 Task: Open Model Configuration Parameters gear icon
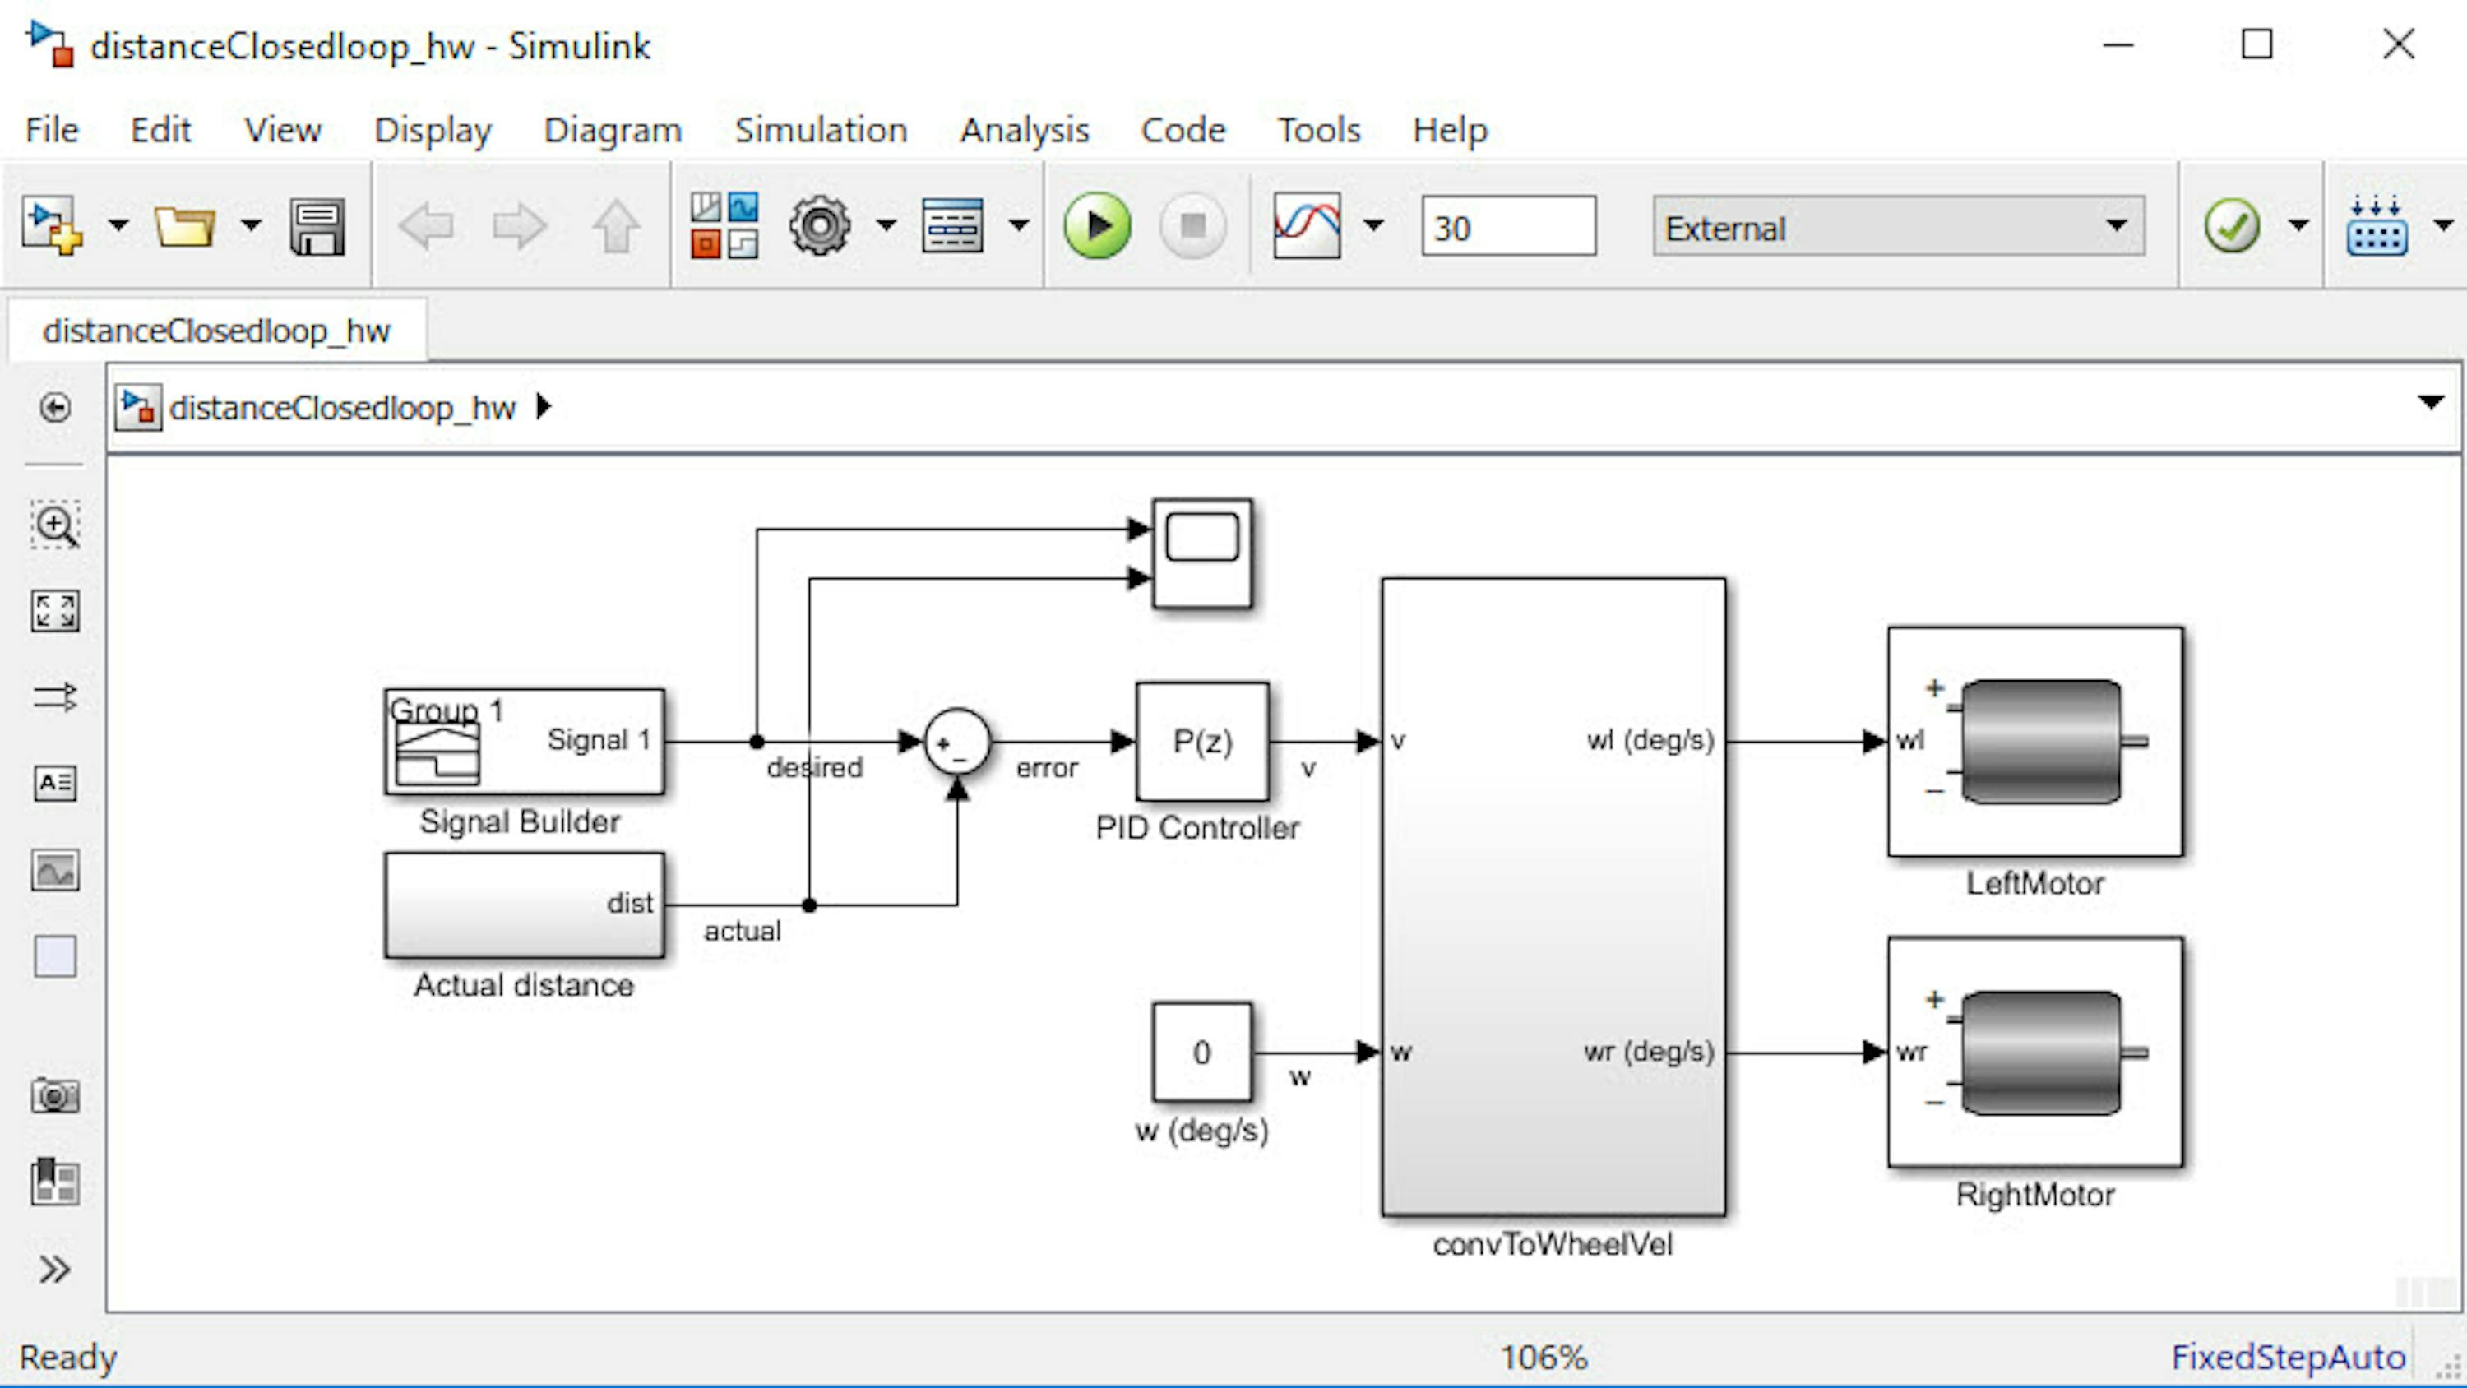pyautogui.click(x=819, y=226)
